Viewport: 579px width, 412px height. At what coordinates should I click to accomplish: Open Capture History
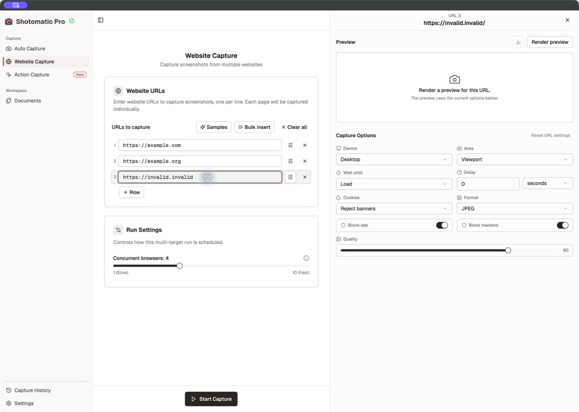click(x=46, y=390)
